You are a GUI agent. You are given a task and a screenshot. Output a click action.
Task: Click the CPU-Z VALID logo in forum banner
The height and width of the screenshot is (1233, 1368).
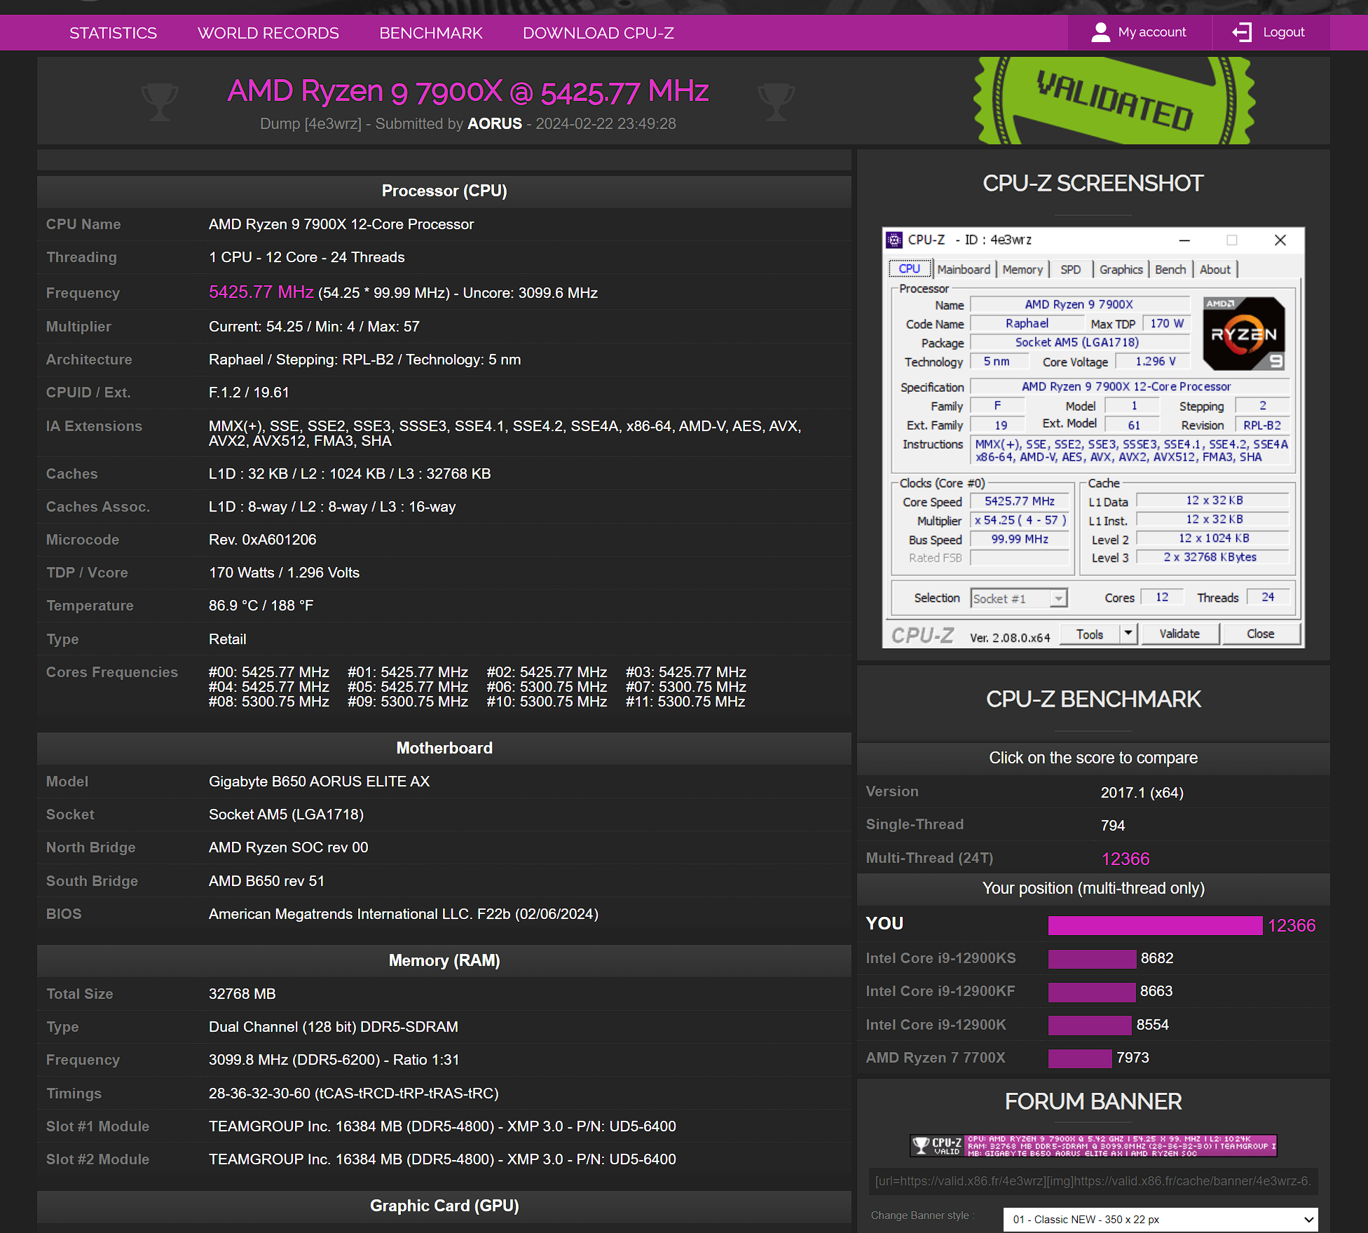point(938,1145)
